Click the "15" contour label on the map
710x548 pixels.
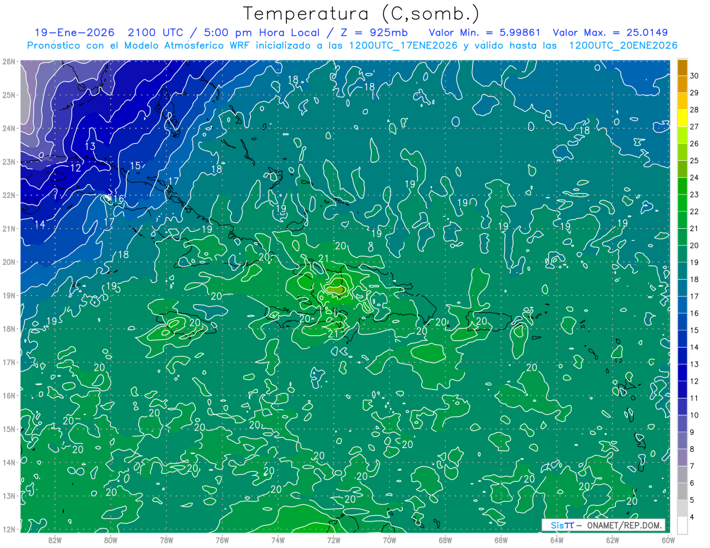pyautogui.click(x=135, y=166)
